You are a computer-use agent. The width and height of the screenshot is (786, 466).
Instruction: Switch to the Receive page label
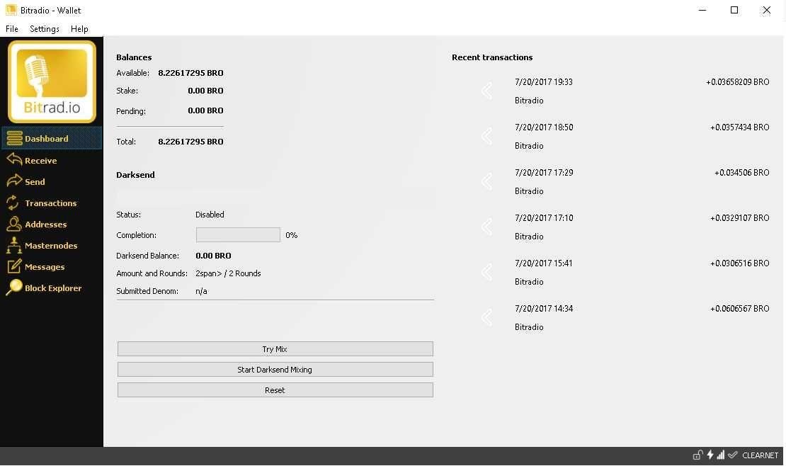40,161
